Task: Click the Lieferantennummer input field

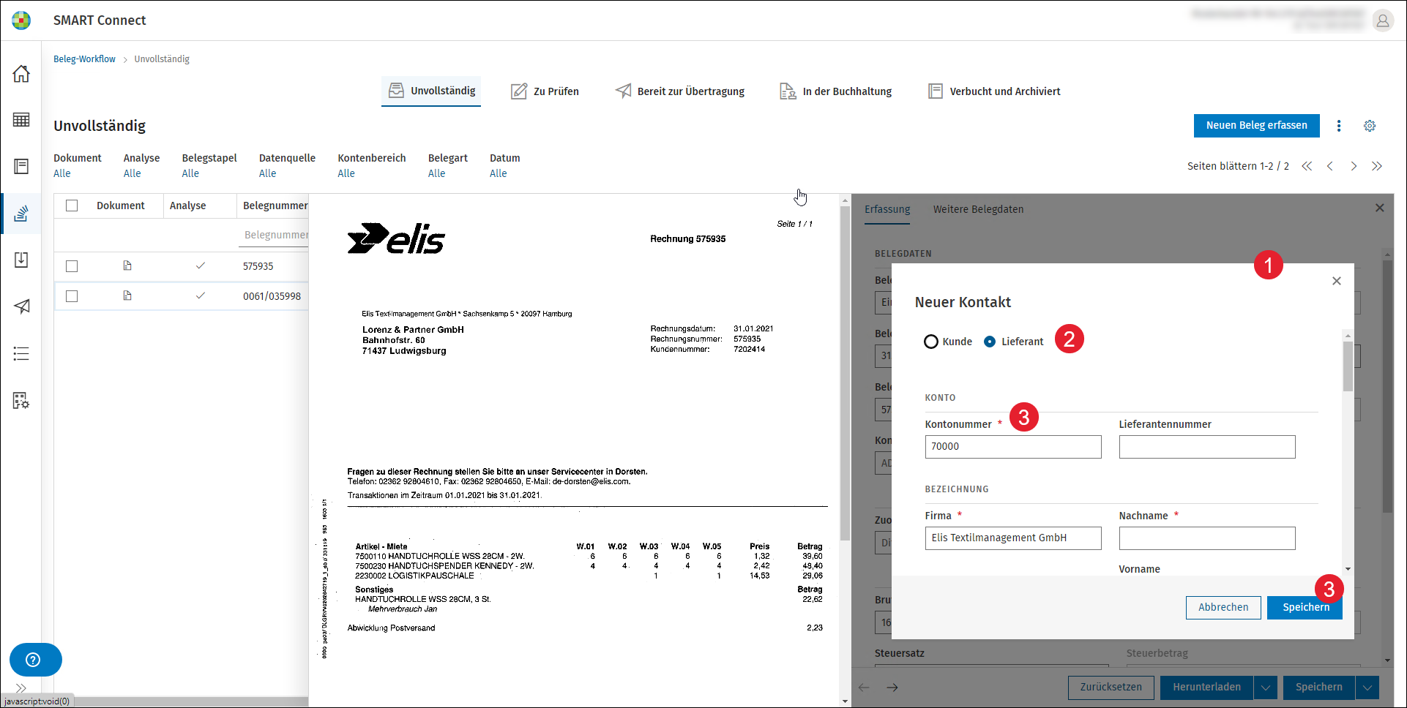Action: 1207,447
